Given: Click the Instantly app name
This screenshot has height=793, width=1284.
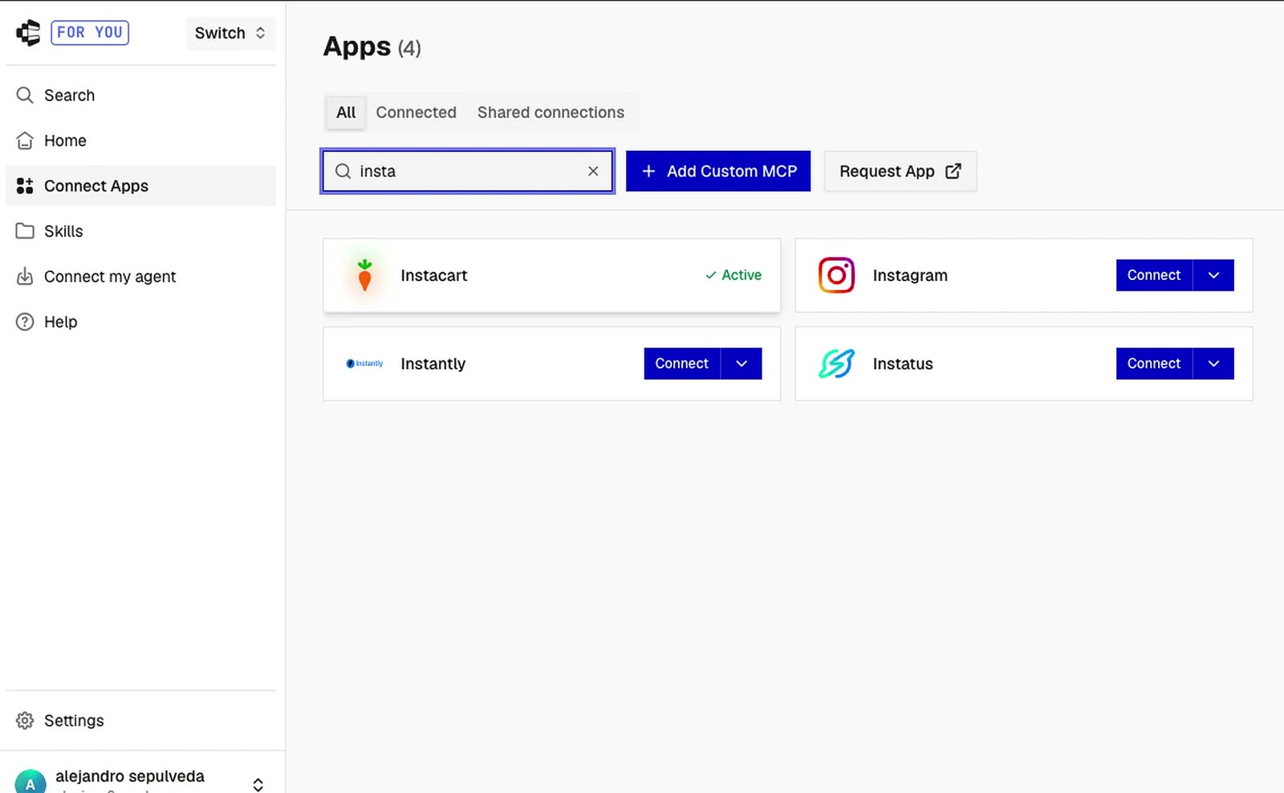Looking at the screenshot, I should click(433, 364).
